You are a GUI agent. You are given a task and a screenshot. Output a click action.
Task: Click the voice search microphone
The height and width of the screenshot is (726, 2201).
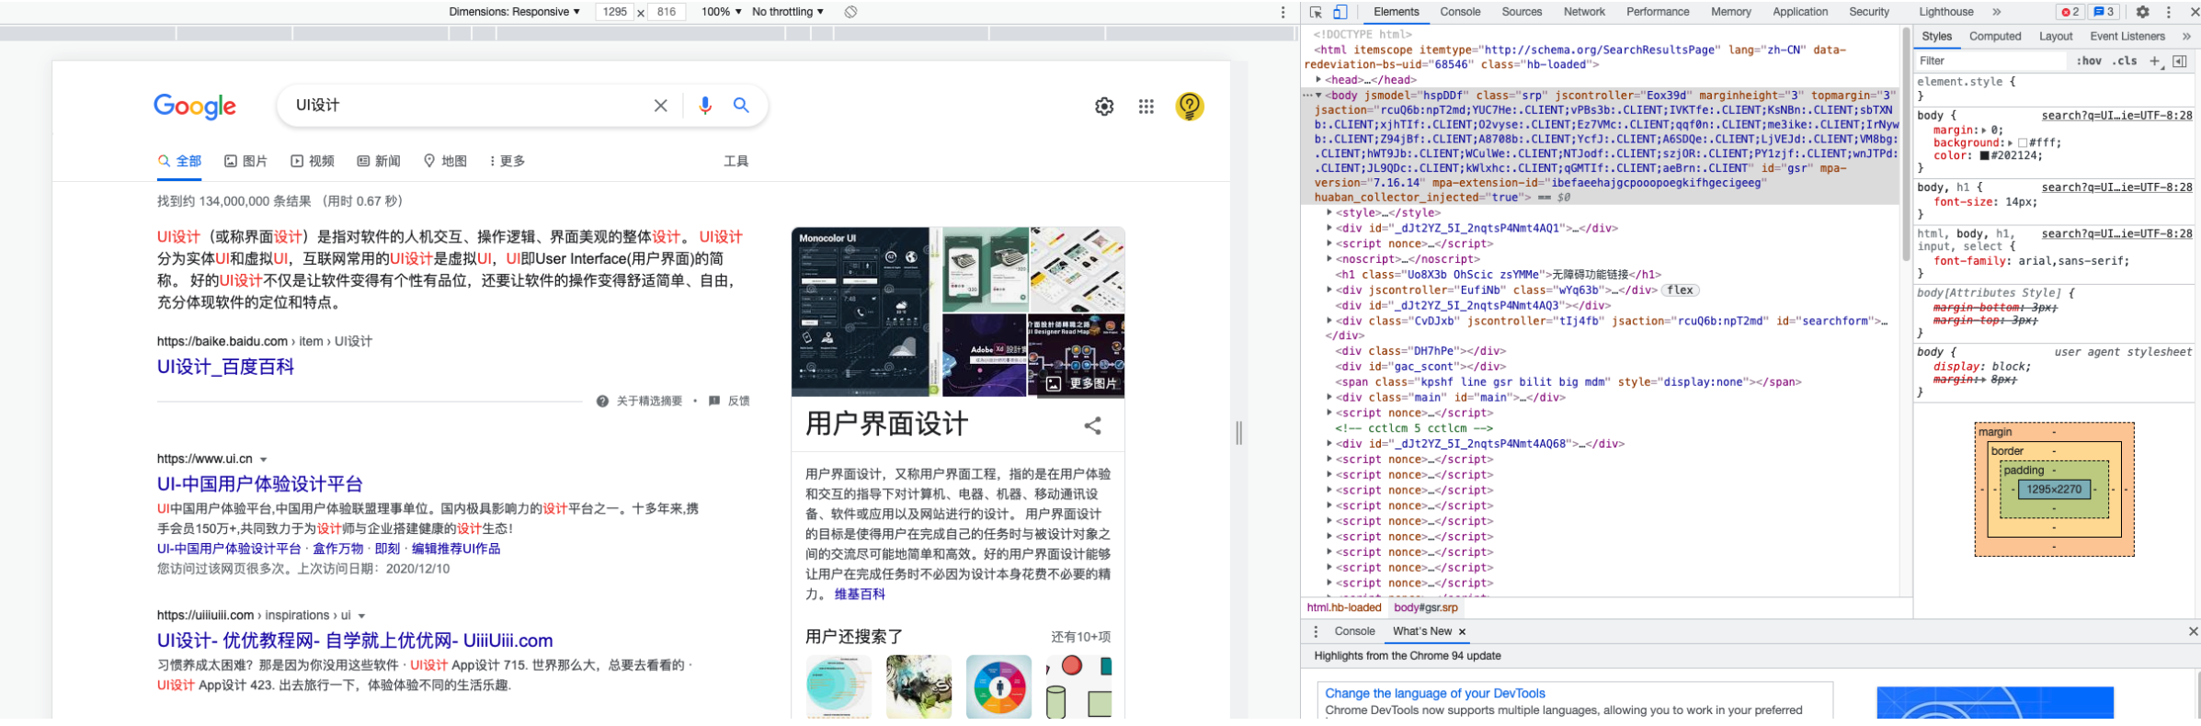click(705, 106)
